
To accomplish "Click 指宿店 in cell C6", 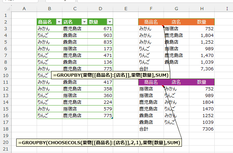I will point(75,49).
